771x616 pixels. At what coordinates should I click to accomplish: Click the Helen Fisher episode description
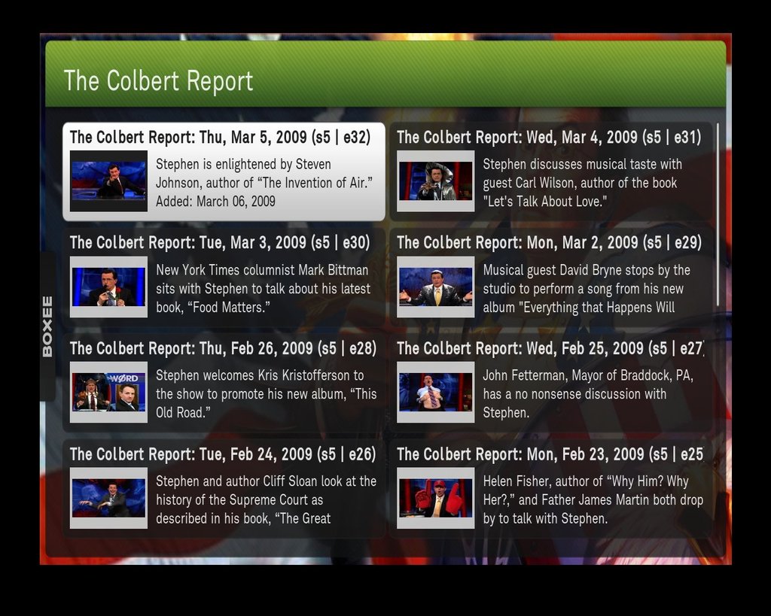(593, 500)
